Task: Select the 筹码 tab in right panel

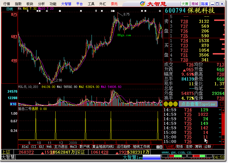Action: (198, 147)
